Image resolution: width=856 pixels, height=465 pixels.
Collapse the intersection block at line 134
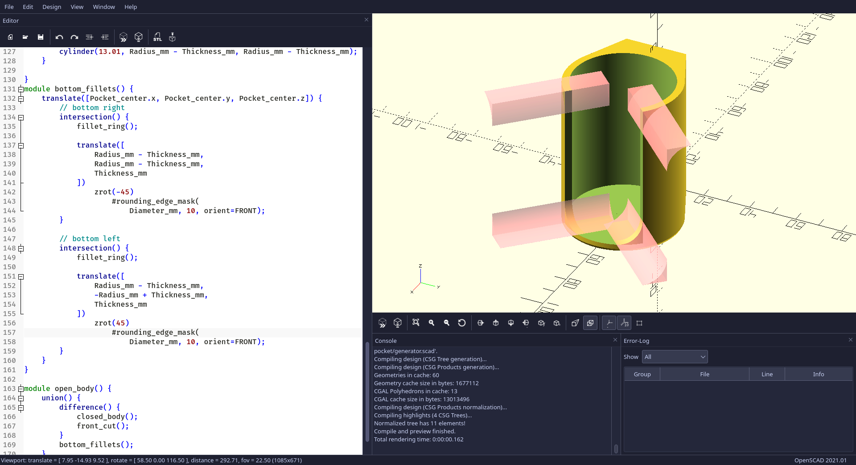(x=21, y=117)
